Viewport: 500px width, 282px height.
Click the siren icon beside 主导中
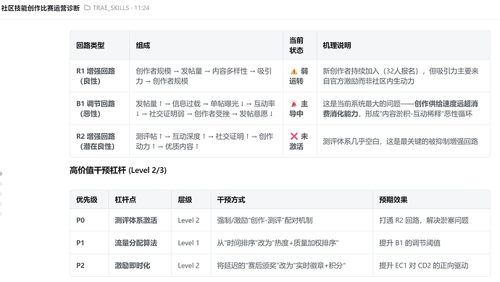tap(293, 103)
